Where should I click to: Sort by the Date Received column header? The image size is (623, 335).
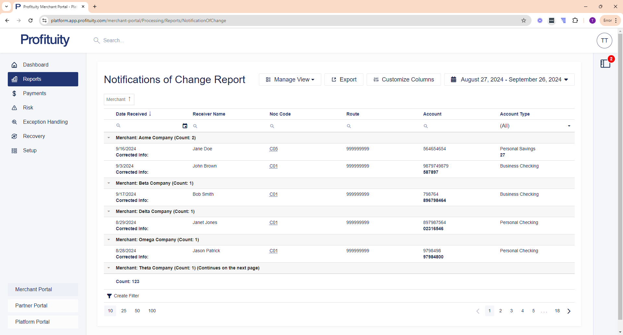point(131,114)
